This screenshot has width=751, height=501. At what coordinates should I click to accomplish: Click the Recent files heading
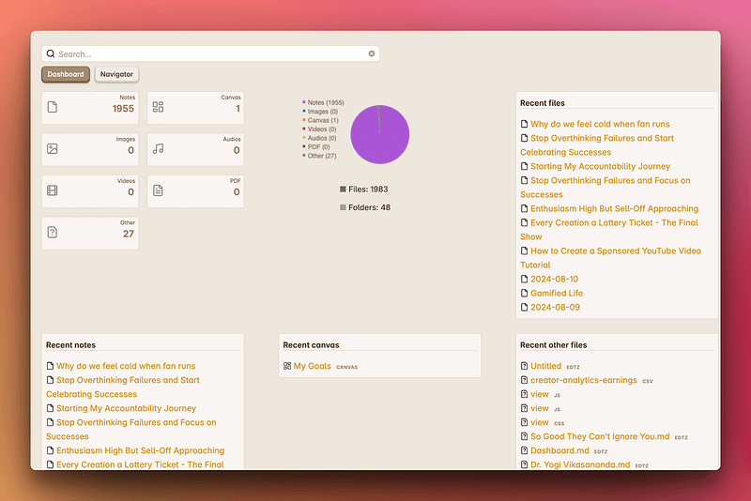click(x=543, y=103)
